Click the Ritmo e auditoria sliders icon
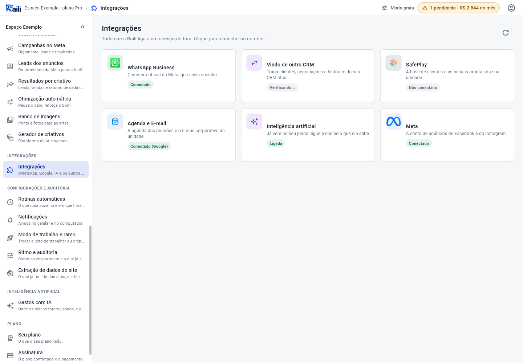Viewport: 523px width, 363px height. 10,256
